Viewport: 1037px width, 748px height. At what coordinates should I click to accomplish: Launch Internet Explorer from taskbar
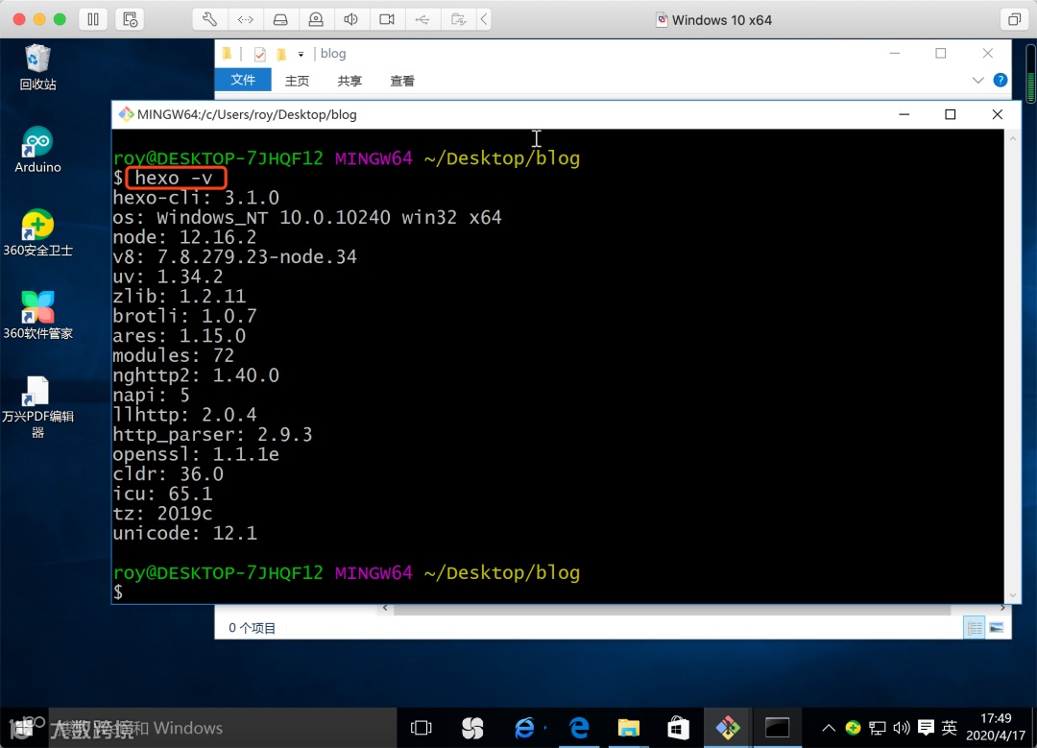coord(524,728)
